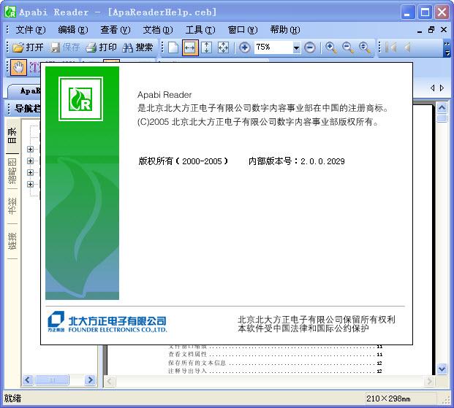Expand the first tree node plus
454x408 pixels.
[x=30, y=149]
